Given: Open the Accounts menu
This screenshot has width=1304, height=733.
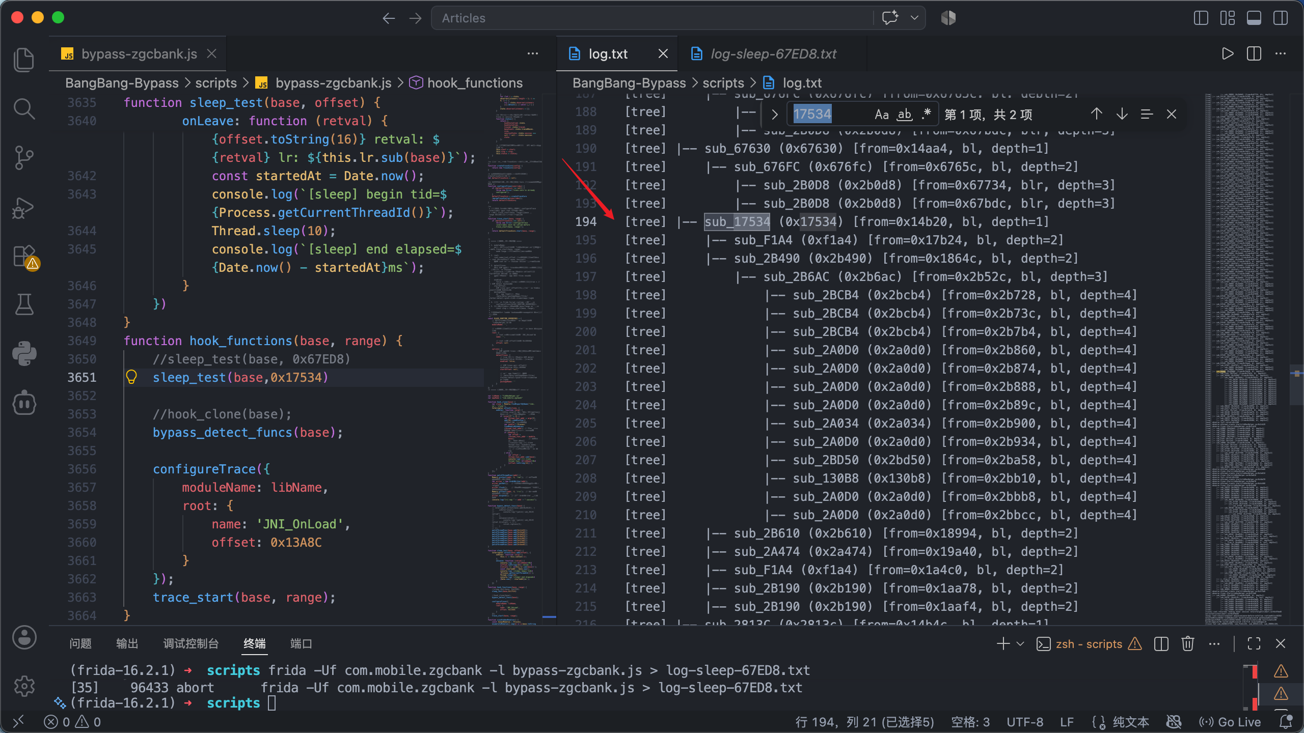Looking at the screenshot, I should click(x=24, y=637).
